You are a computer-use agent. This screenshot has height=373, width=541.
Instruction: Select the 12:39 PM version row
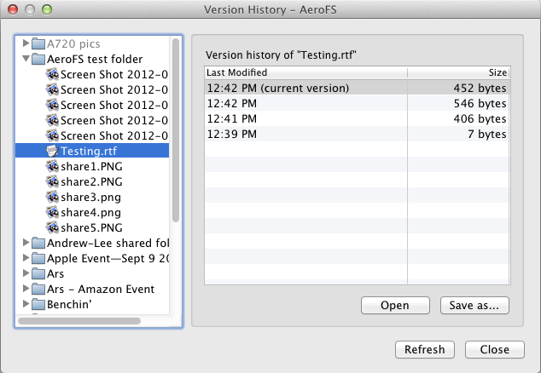click(357, 134)
